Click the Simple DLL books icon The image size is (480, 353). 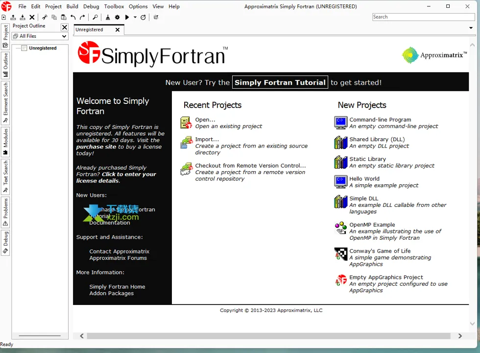tap(341, 202)
